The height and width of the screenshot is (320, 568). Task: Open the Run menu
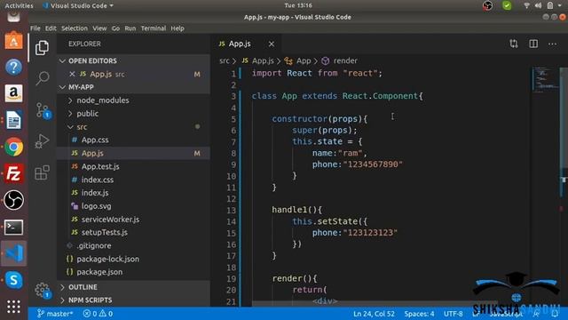pyautogui.click(x=130, y=28)
